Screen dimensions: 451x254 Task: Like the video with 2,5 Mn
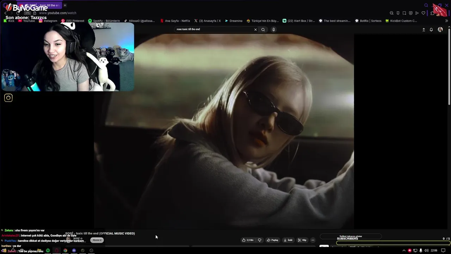pyautogui.click(x=248, y=240)
